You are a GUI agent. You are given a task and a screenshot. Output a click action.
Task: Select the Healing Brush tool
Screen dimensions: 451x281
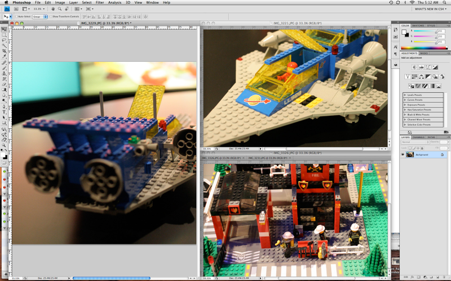(4, 62)
